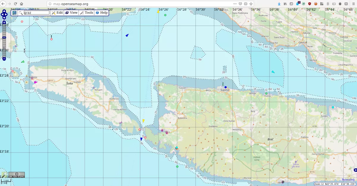Click the Creative Commons license badge
The width and height of the screenshot is (357, 186).
(x=17, y=175)
